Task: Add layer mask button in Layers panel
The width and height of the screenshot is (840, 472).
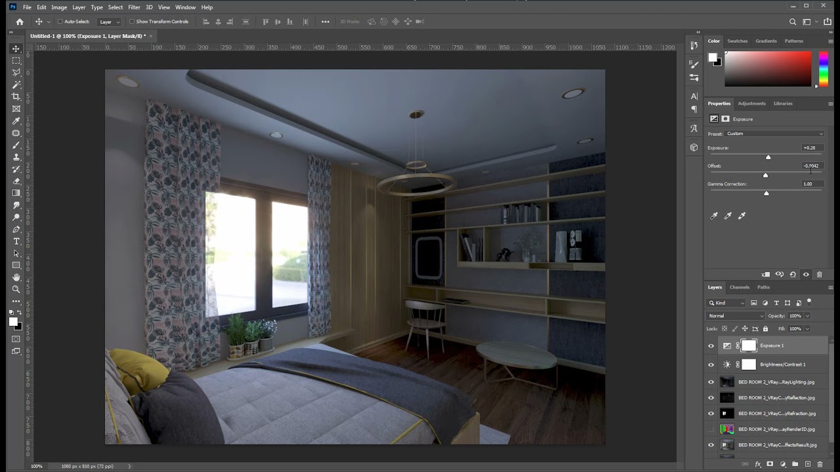Action: click(770, 464)
